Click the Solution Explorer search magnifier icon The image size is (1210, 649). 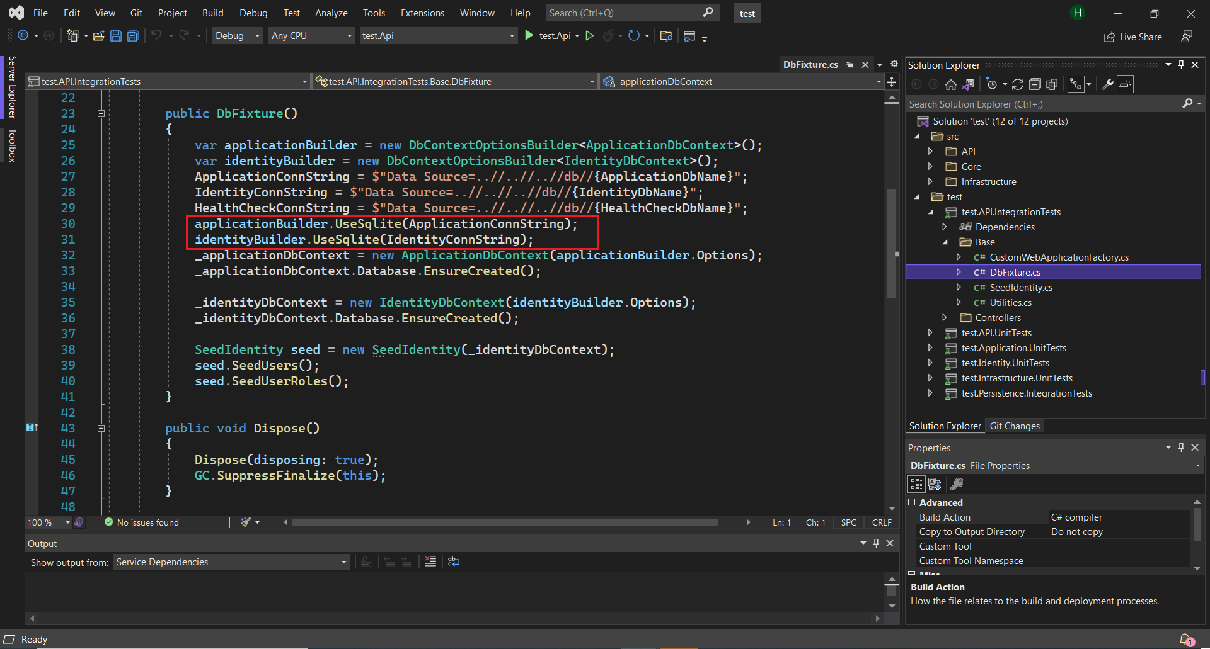coord(1187,104)
